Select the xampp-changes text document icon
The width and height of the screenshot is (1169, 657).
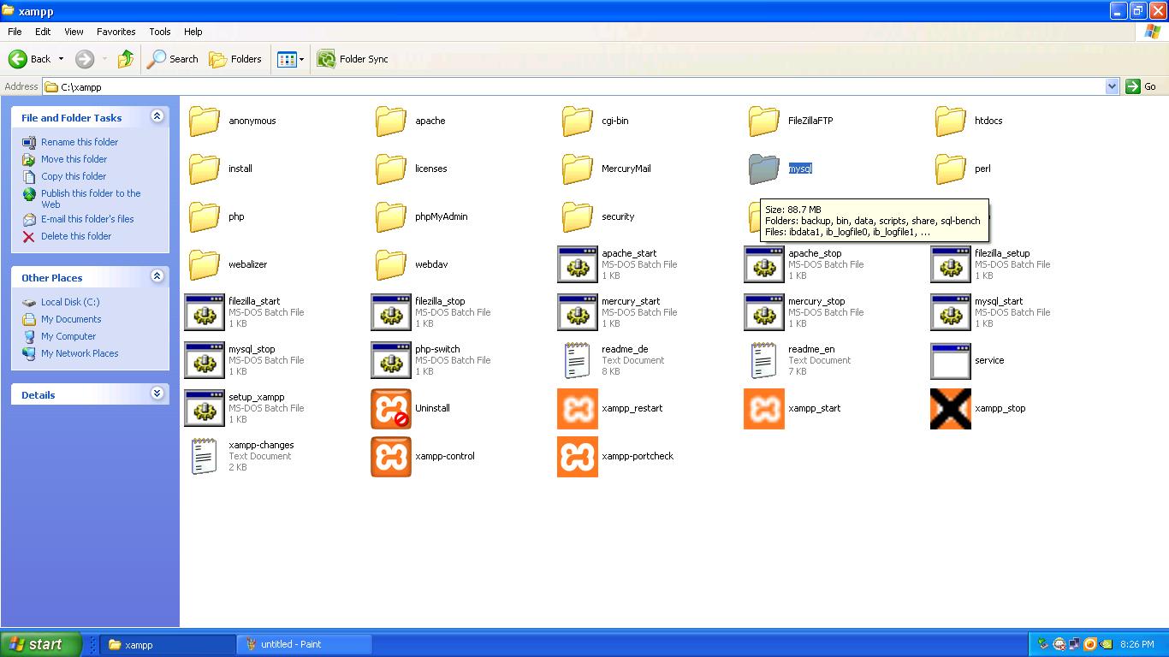pyautogui.click(x=205, y=457)
